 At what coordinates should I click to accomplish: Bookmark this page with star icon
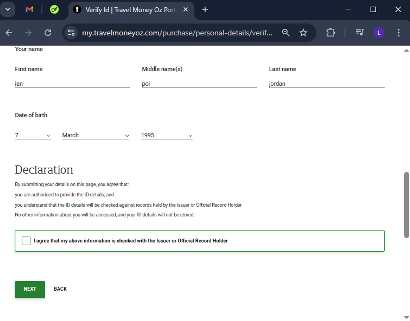point(303,33)
